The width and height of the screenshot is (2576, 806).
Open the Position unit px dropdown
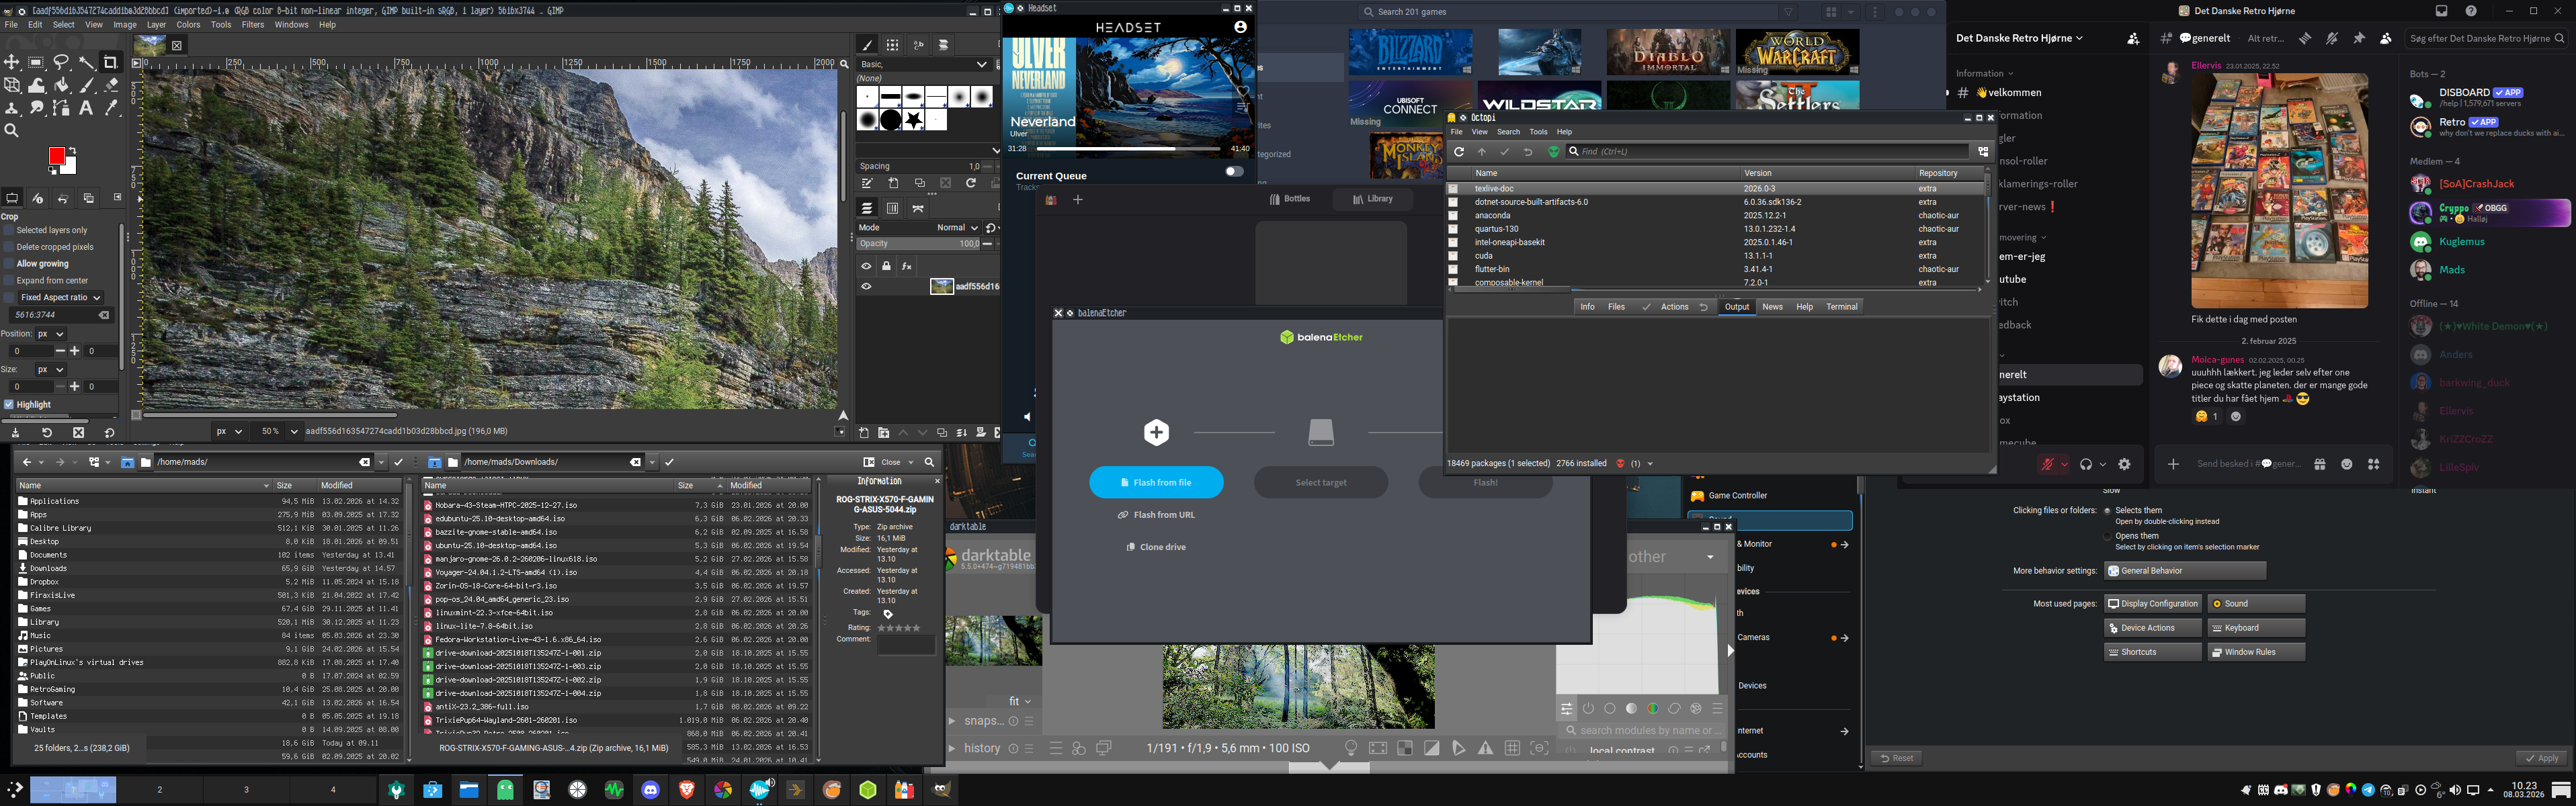(51, 334)
